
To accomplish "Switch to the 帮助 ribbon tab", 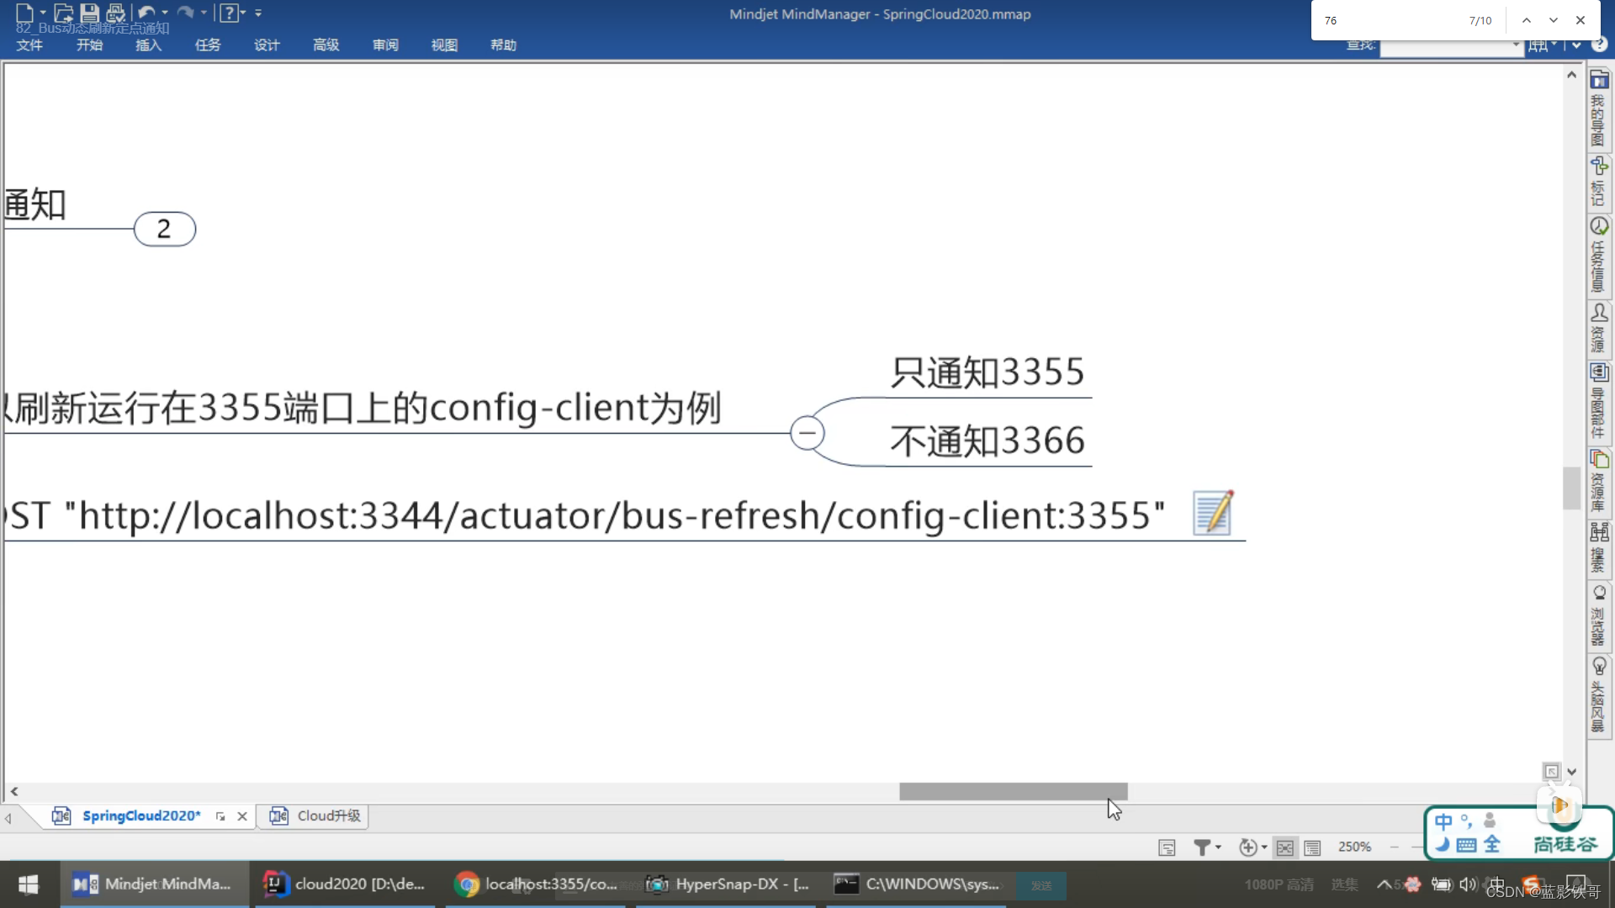I will tap(503, 45).
